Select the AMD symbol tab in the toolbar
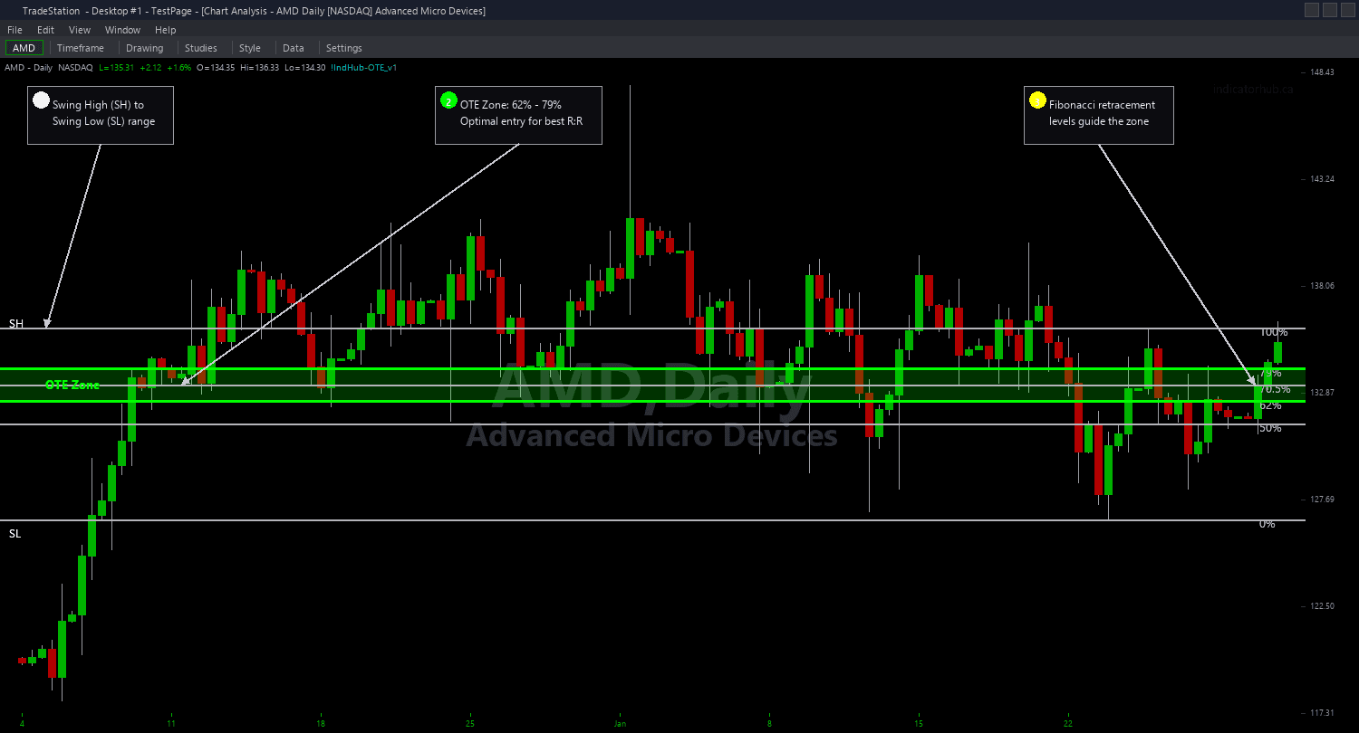This screenshot has height=733, width=1359. [x=24, y=48]
